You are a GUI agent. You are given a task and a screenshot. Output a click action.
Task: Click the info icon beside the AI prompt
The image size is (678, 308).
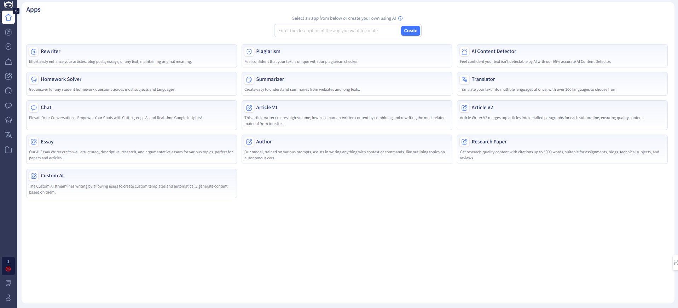point(400,18)
